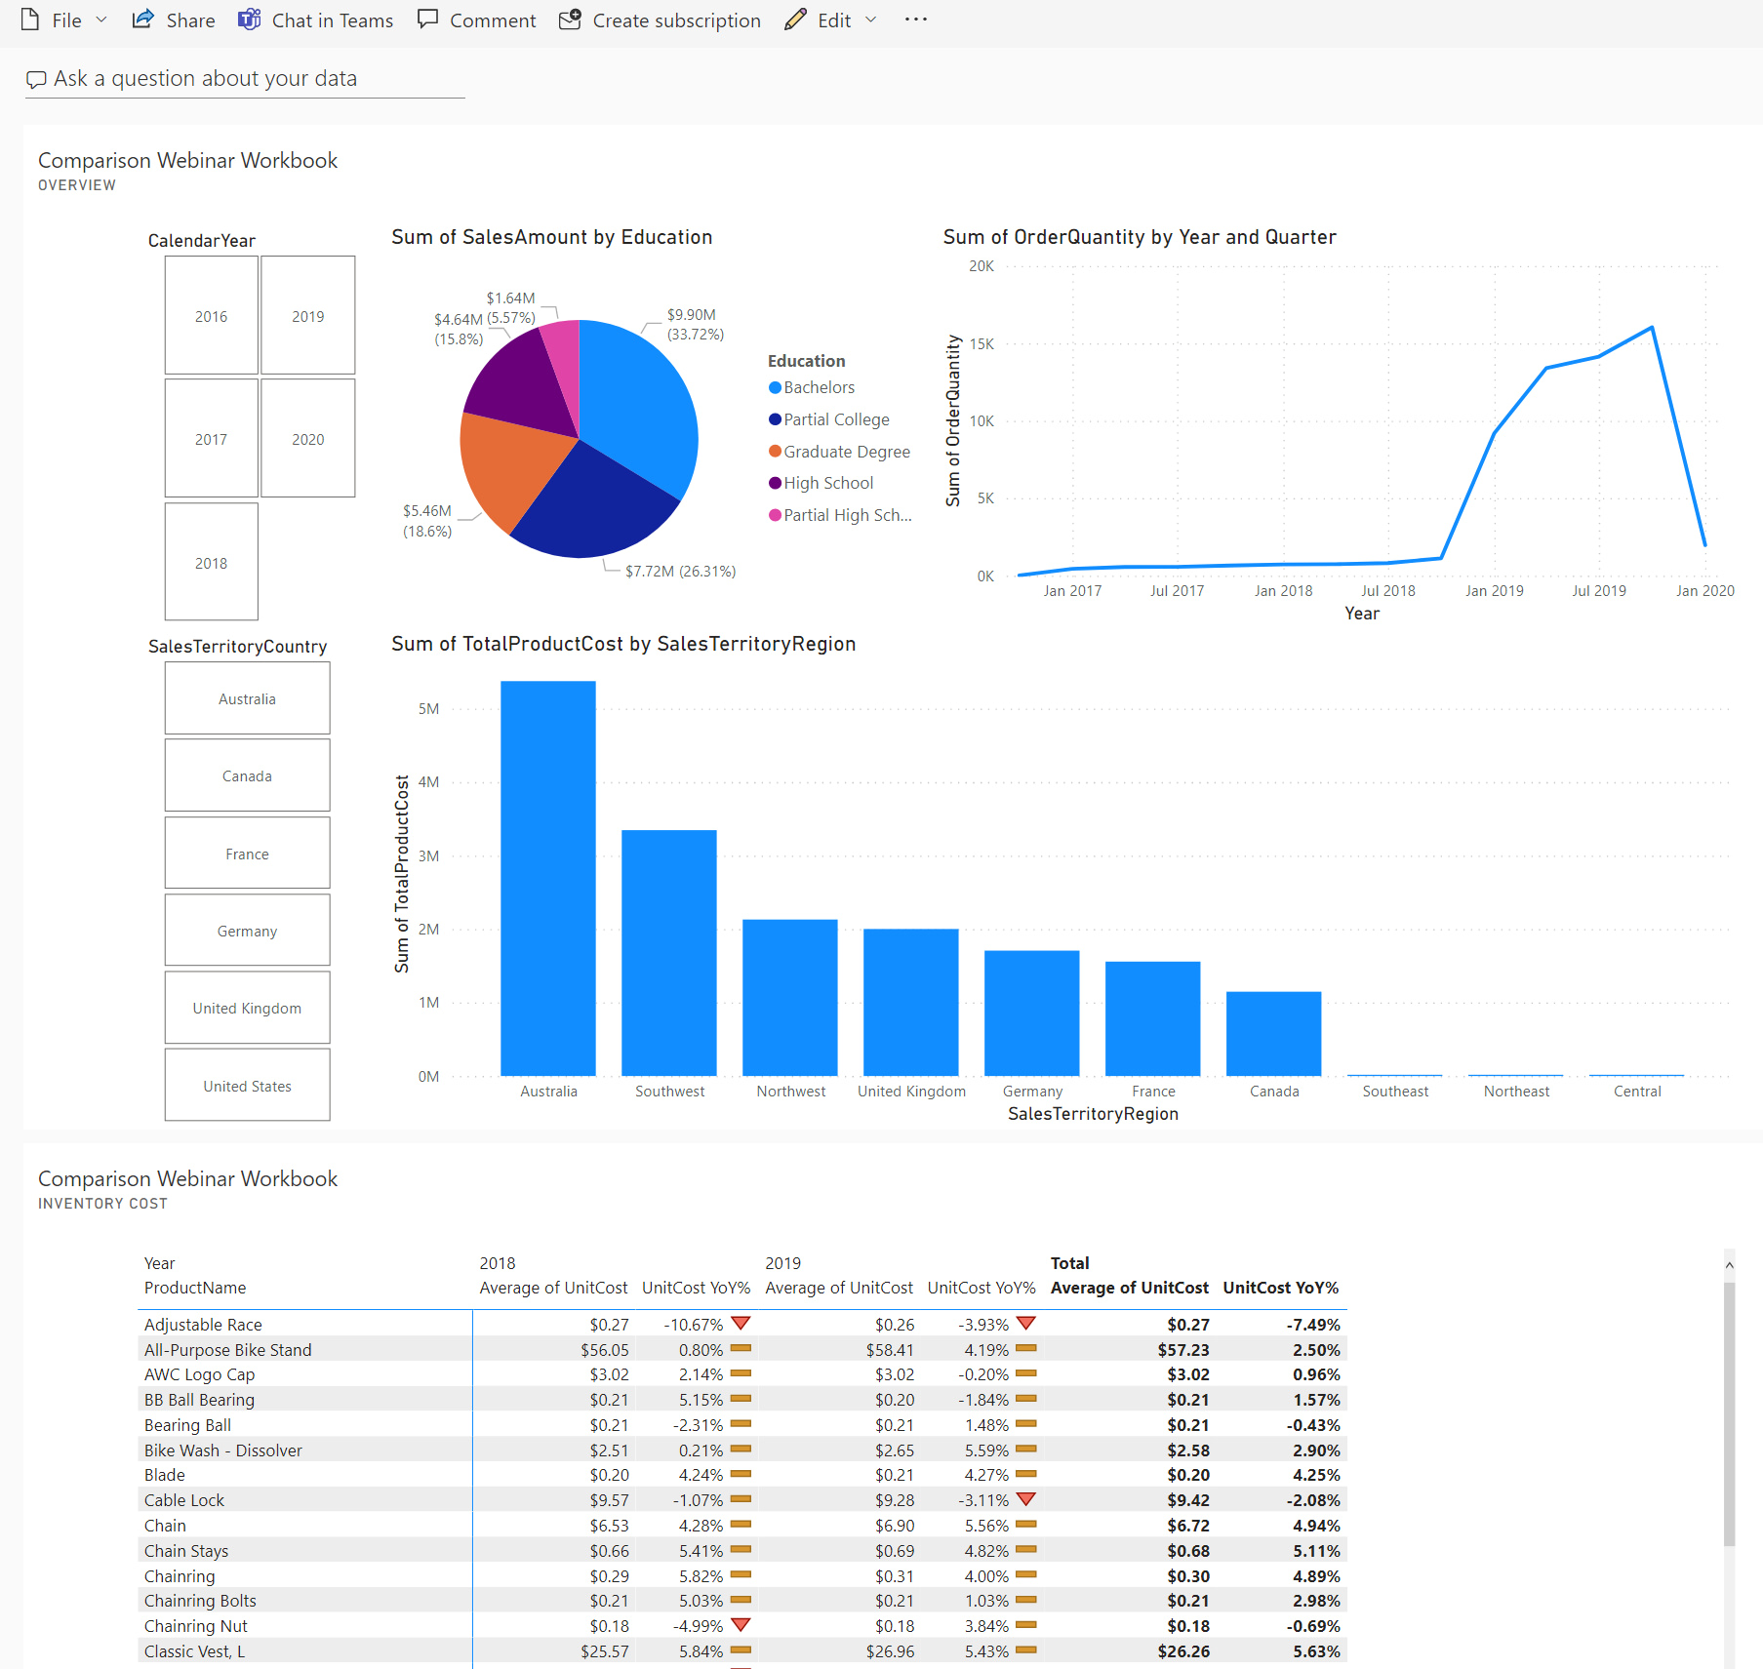
Task: Click the Share menu label
Action: tap(190, 20)
